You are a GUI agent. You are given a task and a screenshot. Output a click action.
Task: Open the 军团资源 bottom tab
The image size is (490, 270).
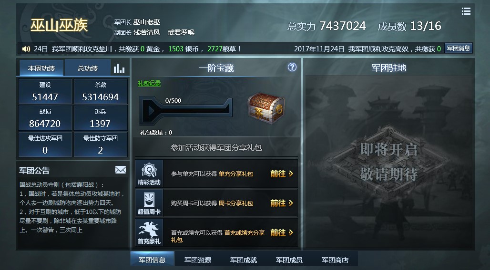[198, 260]
